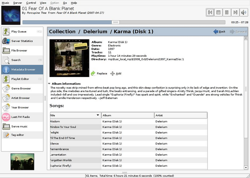The image size is (250, 178).
Task: Click content scrollbar up arrow
Action: (246, 38)
